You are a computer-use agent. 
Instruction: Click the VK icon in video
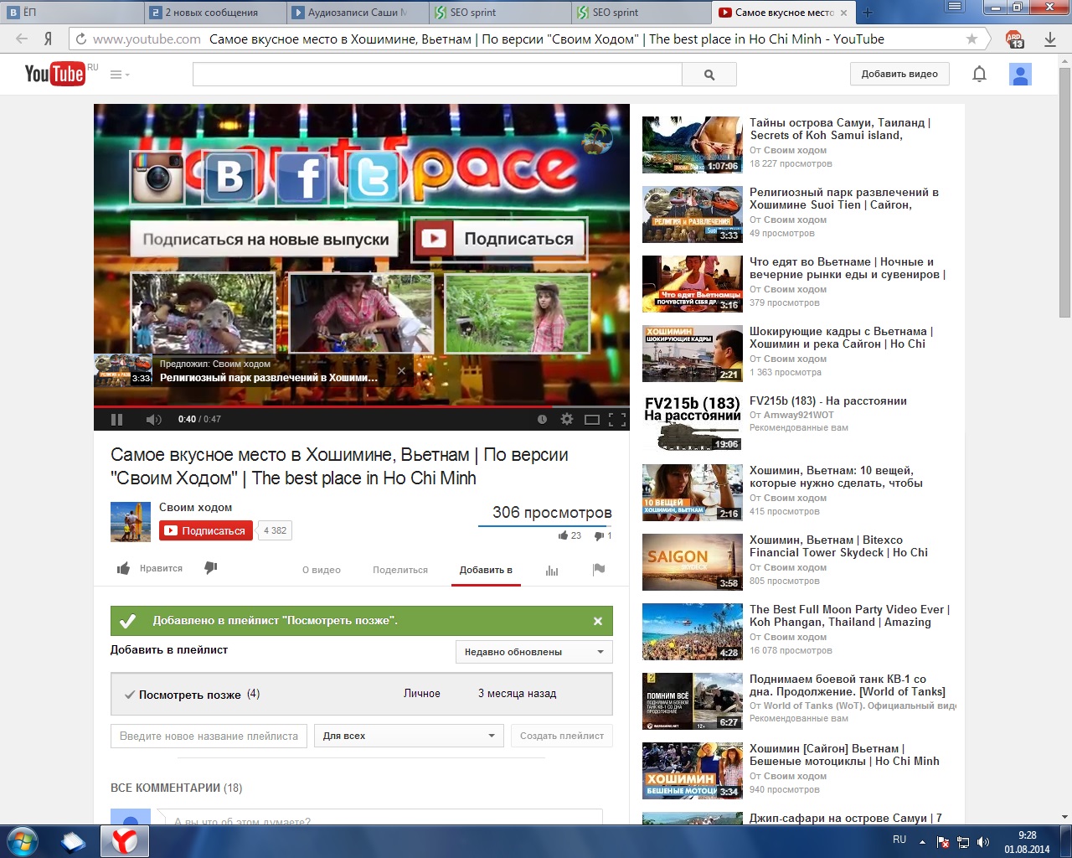point(230,177)
